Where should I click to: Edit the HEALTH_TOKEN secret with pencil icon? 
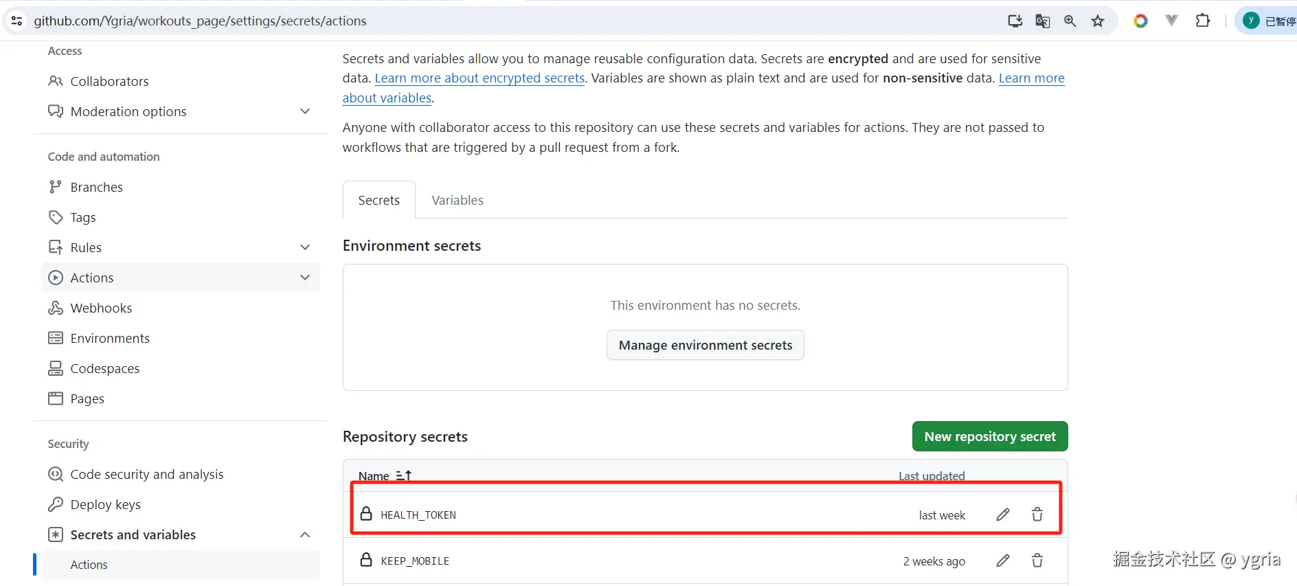pyautogui.click(x=1003, y=515)
